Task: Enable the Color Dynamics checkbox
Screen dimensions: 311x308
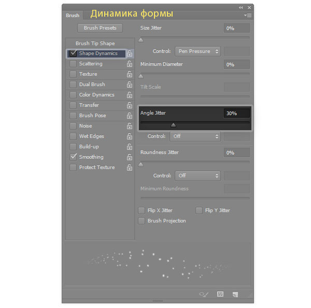Action: click(x=73, y=95)
